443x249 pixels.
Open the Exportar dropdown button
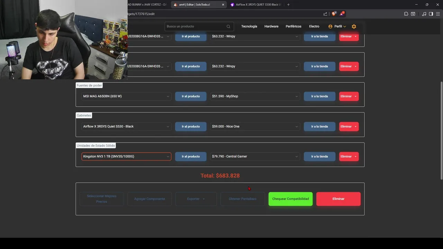point(196,199)
